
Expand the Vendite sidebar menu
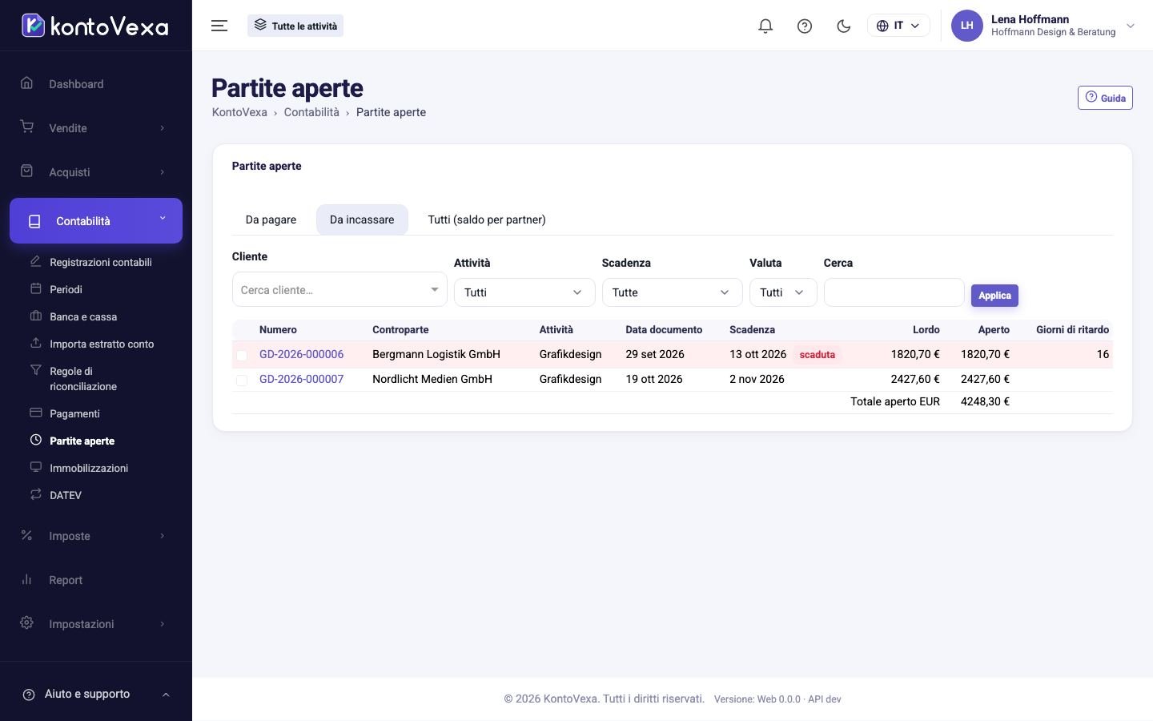point(96,128)
